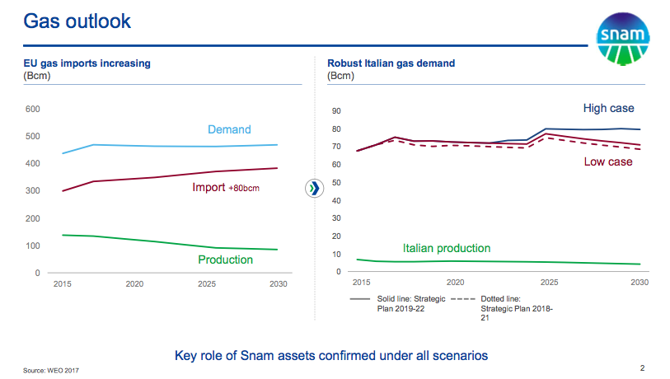This screenshot has height=379, width=670.
Task: Click the dashed line legend marker
Action: tap(465, 299)
